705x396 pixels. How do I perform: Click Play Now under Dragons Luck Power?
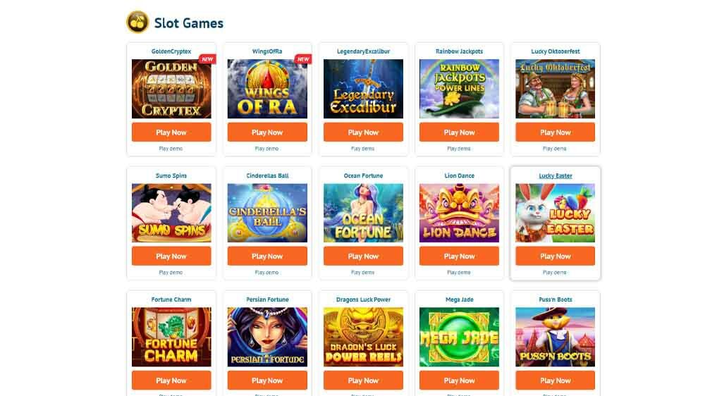(x=363, y=380)
